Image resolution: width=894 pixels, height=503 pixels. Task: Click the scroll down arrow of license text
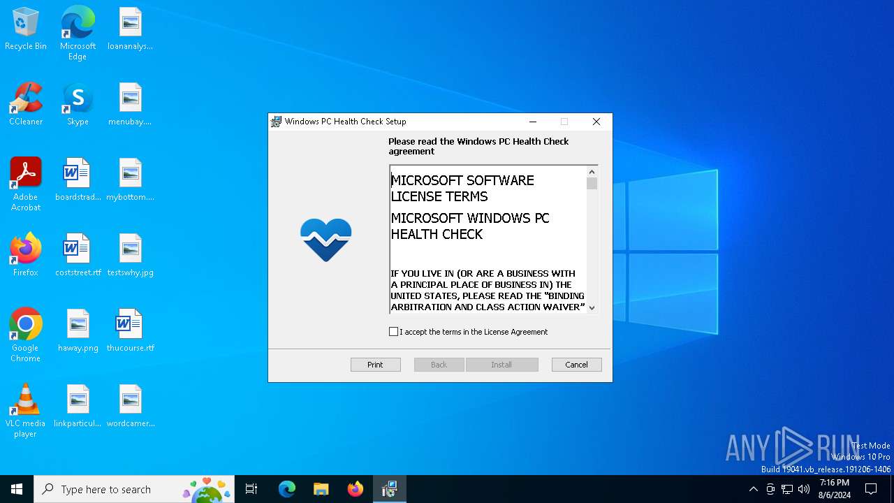[592, 307]
